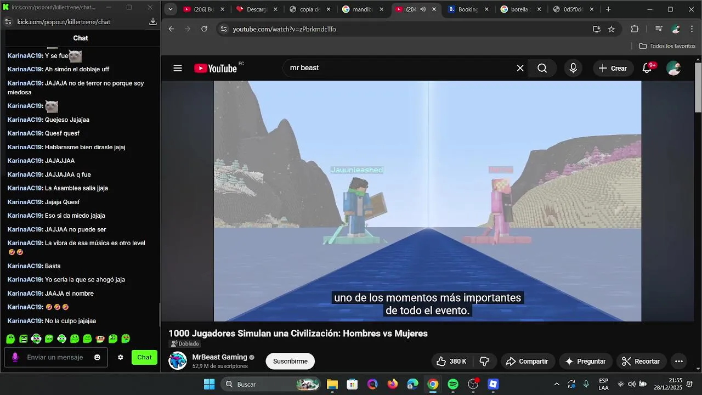Image resolution: width=702 pixels, height=395 pixels.
Task: Mute the playing YouTube tab audio icon
Action: [x=423, y=9]
